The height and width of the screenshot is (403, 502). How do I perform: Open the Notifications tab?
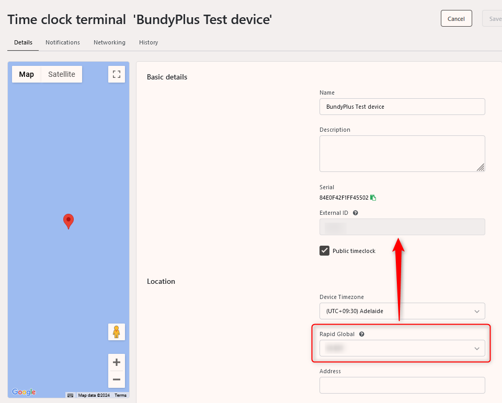pos(63,42)
